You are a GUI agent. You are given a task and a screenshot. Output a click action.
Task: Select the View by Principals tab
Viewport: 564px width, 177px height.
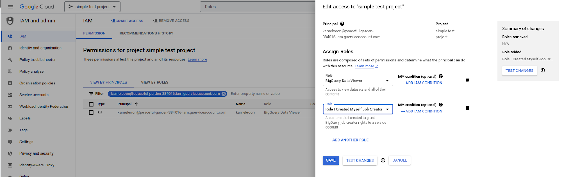109,82
